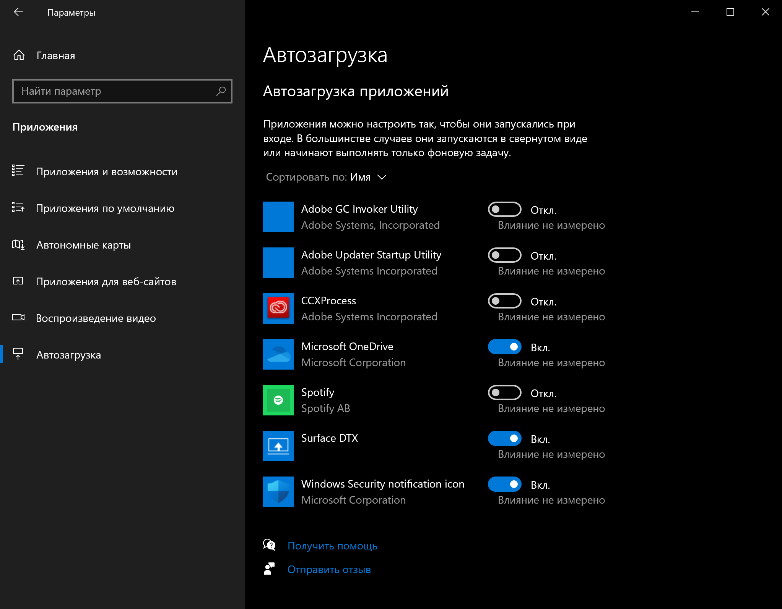Click the Автономные карты map icon
The image size is (782, 609).
pos(18,245)
